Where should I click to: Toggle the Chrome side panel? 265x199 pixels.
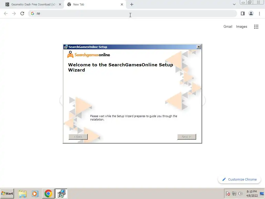point(243,13)
